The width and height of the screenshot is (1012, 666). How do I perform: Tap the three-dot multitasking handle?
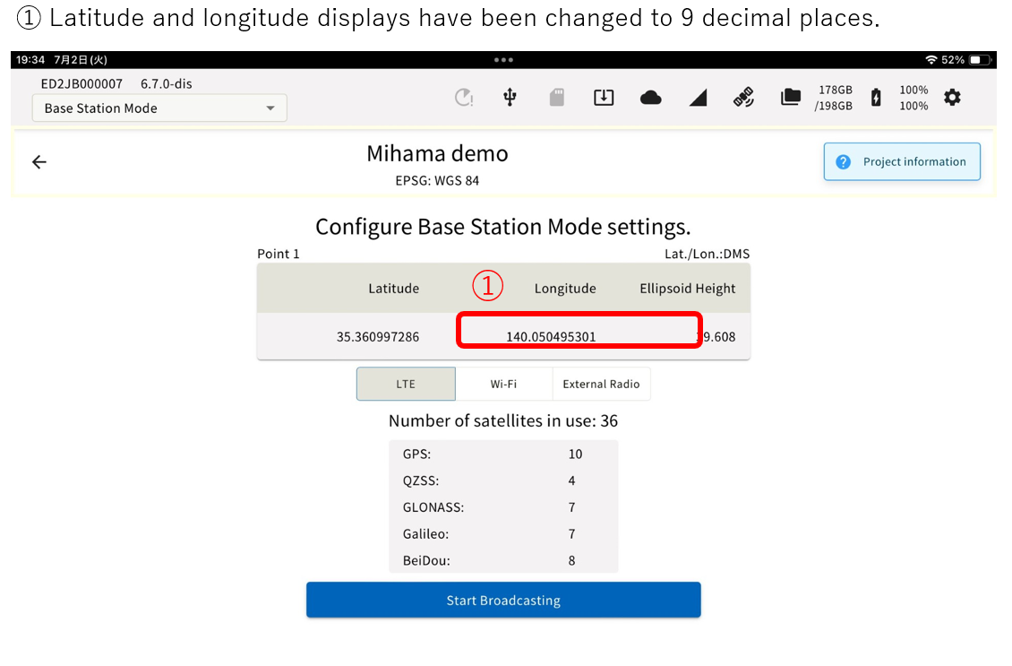point(503,59)
